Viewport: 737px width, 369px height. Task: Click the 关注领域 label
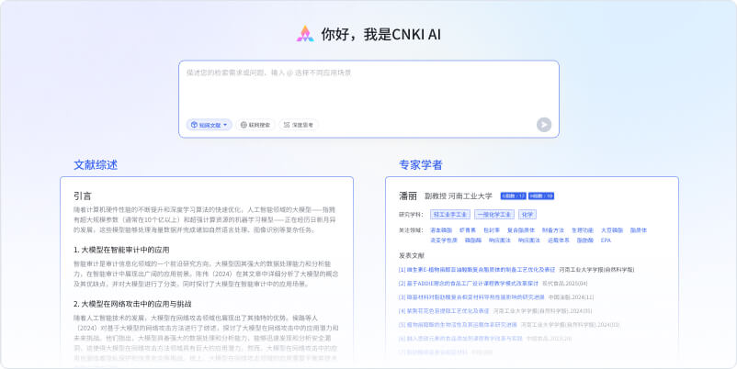click(x=412, y=230)
